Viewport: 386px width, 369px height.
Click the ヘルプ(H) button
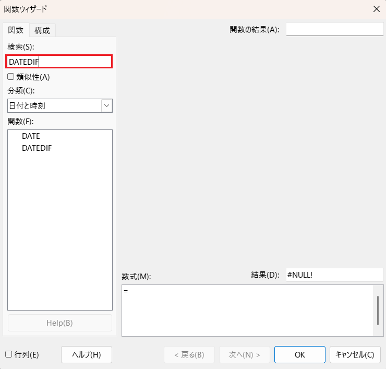(x=87, y=354)
